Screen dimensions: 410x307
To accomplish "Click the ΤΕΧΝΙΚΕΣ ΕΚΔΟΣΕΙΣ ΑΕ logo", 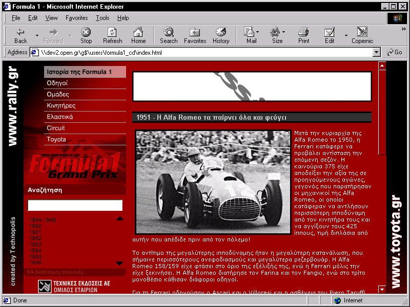I will 74,287.
